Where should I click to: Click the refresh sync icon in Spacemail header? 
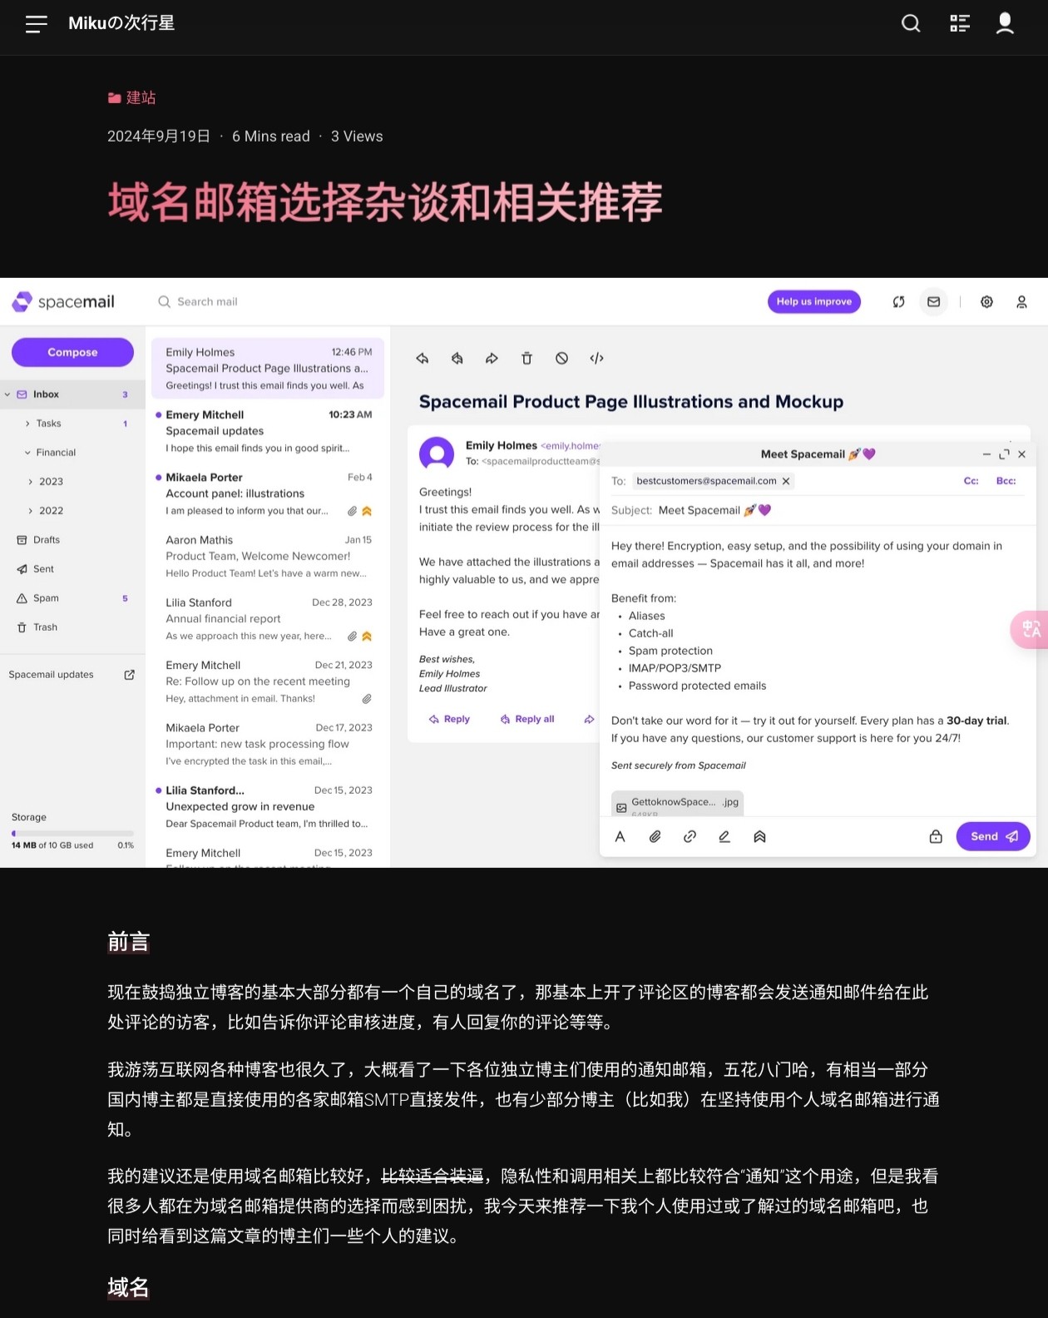point(898,302)
